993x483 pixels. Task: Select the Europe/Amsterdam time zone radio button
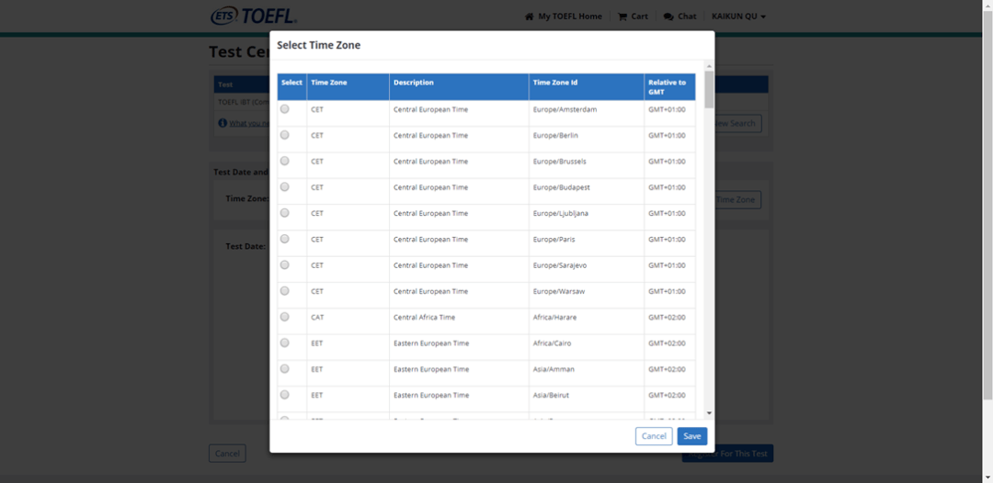pyautogui.click(x=285, y=109)
